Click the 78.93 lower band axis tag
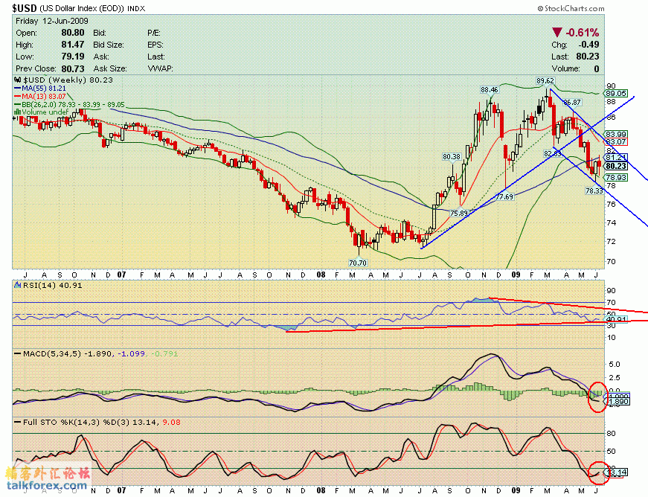 [x=616, y=178]
